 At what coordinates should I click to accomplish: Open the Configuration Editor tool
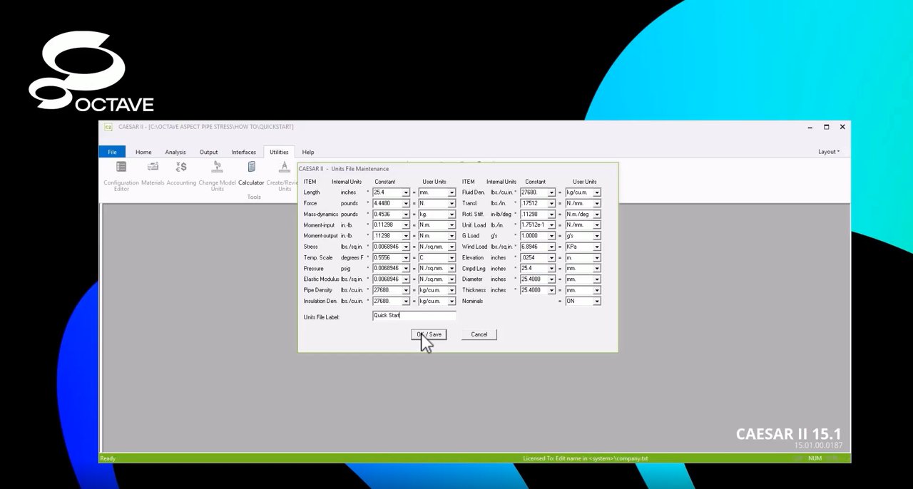click(x=121, y=175)
